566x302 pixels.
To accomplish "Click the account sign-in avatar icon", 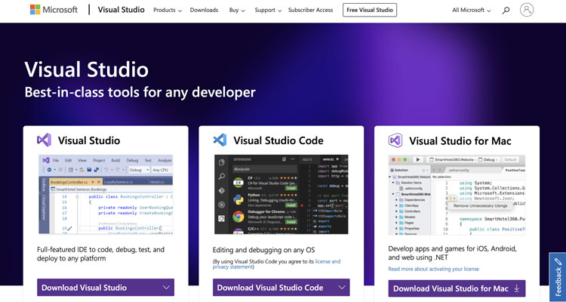I will pos(527,11).
